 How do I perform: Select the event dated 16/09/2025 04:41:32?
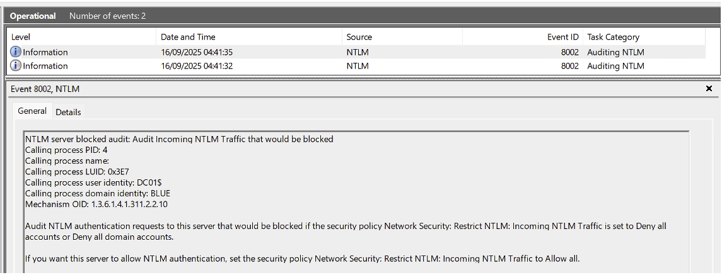[x=197, y=65]
